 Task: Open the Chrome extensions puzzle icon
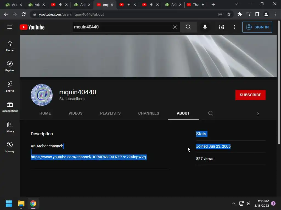tap(240, 14)
